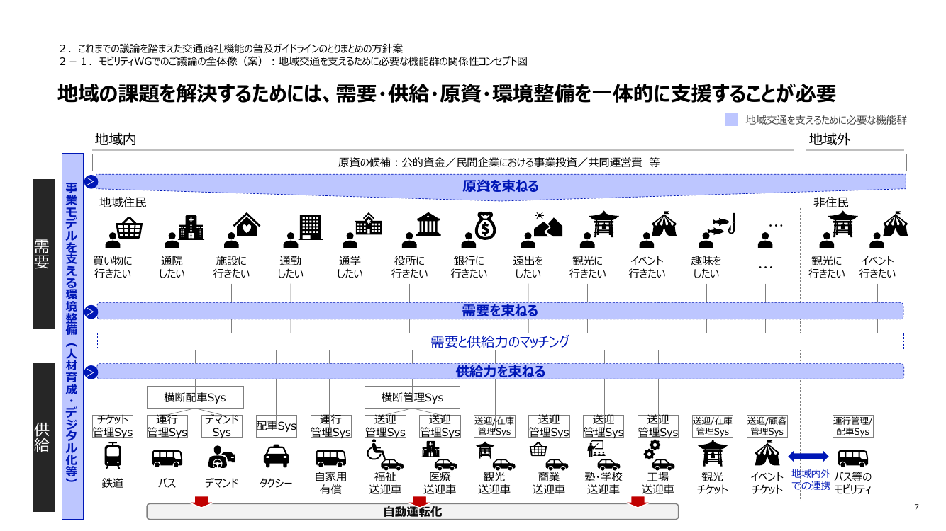The width and height of the screenshot is (946, 531).
Task: Click the legend text 地域交通を支えるために必要な機能群
Action: click(x=826, y=120)
